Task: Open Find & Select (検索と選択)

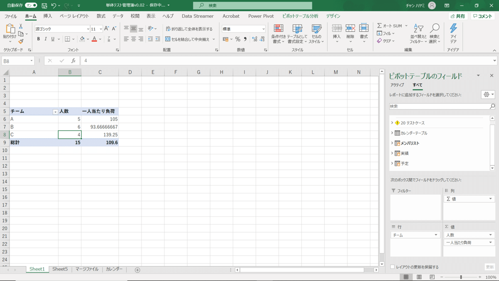Action: point(434,33)
